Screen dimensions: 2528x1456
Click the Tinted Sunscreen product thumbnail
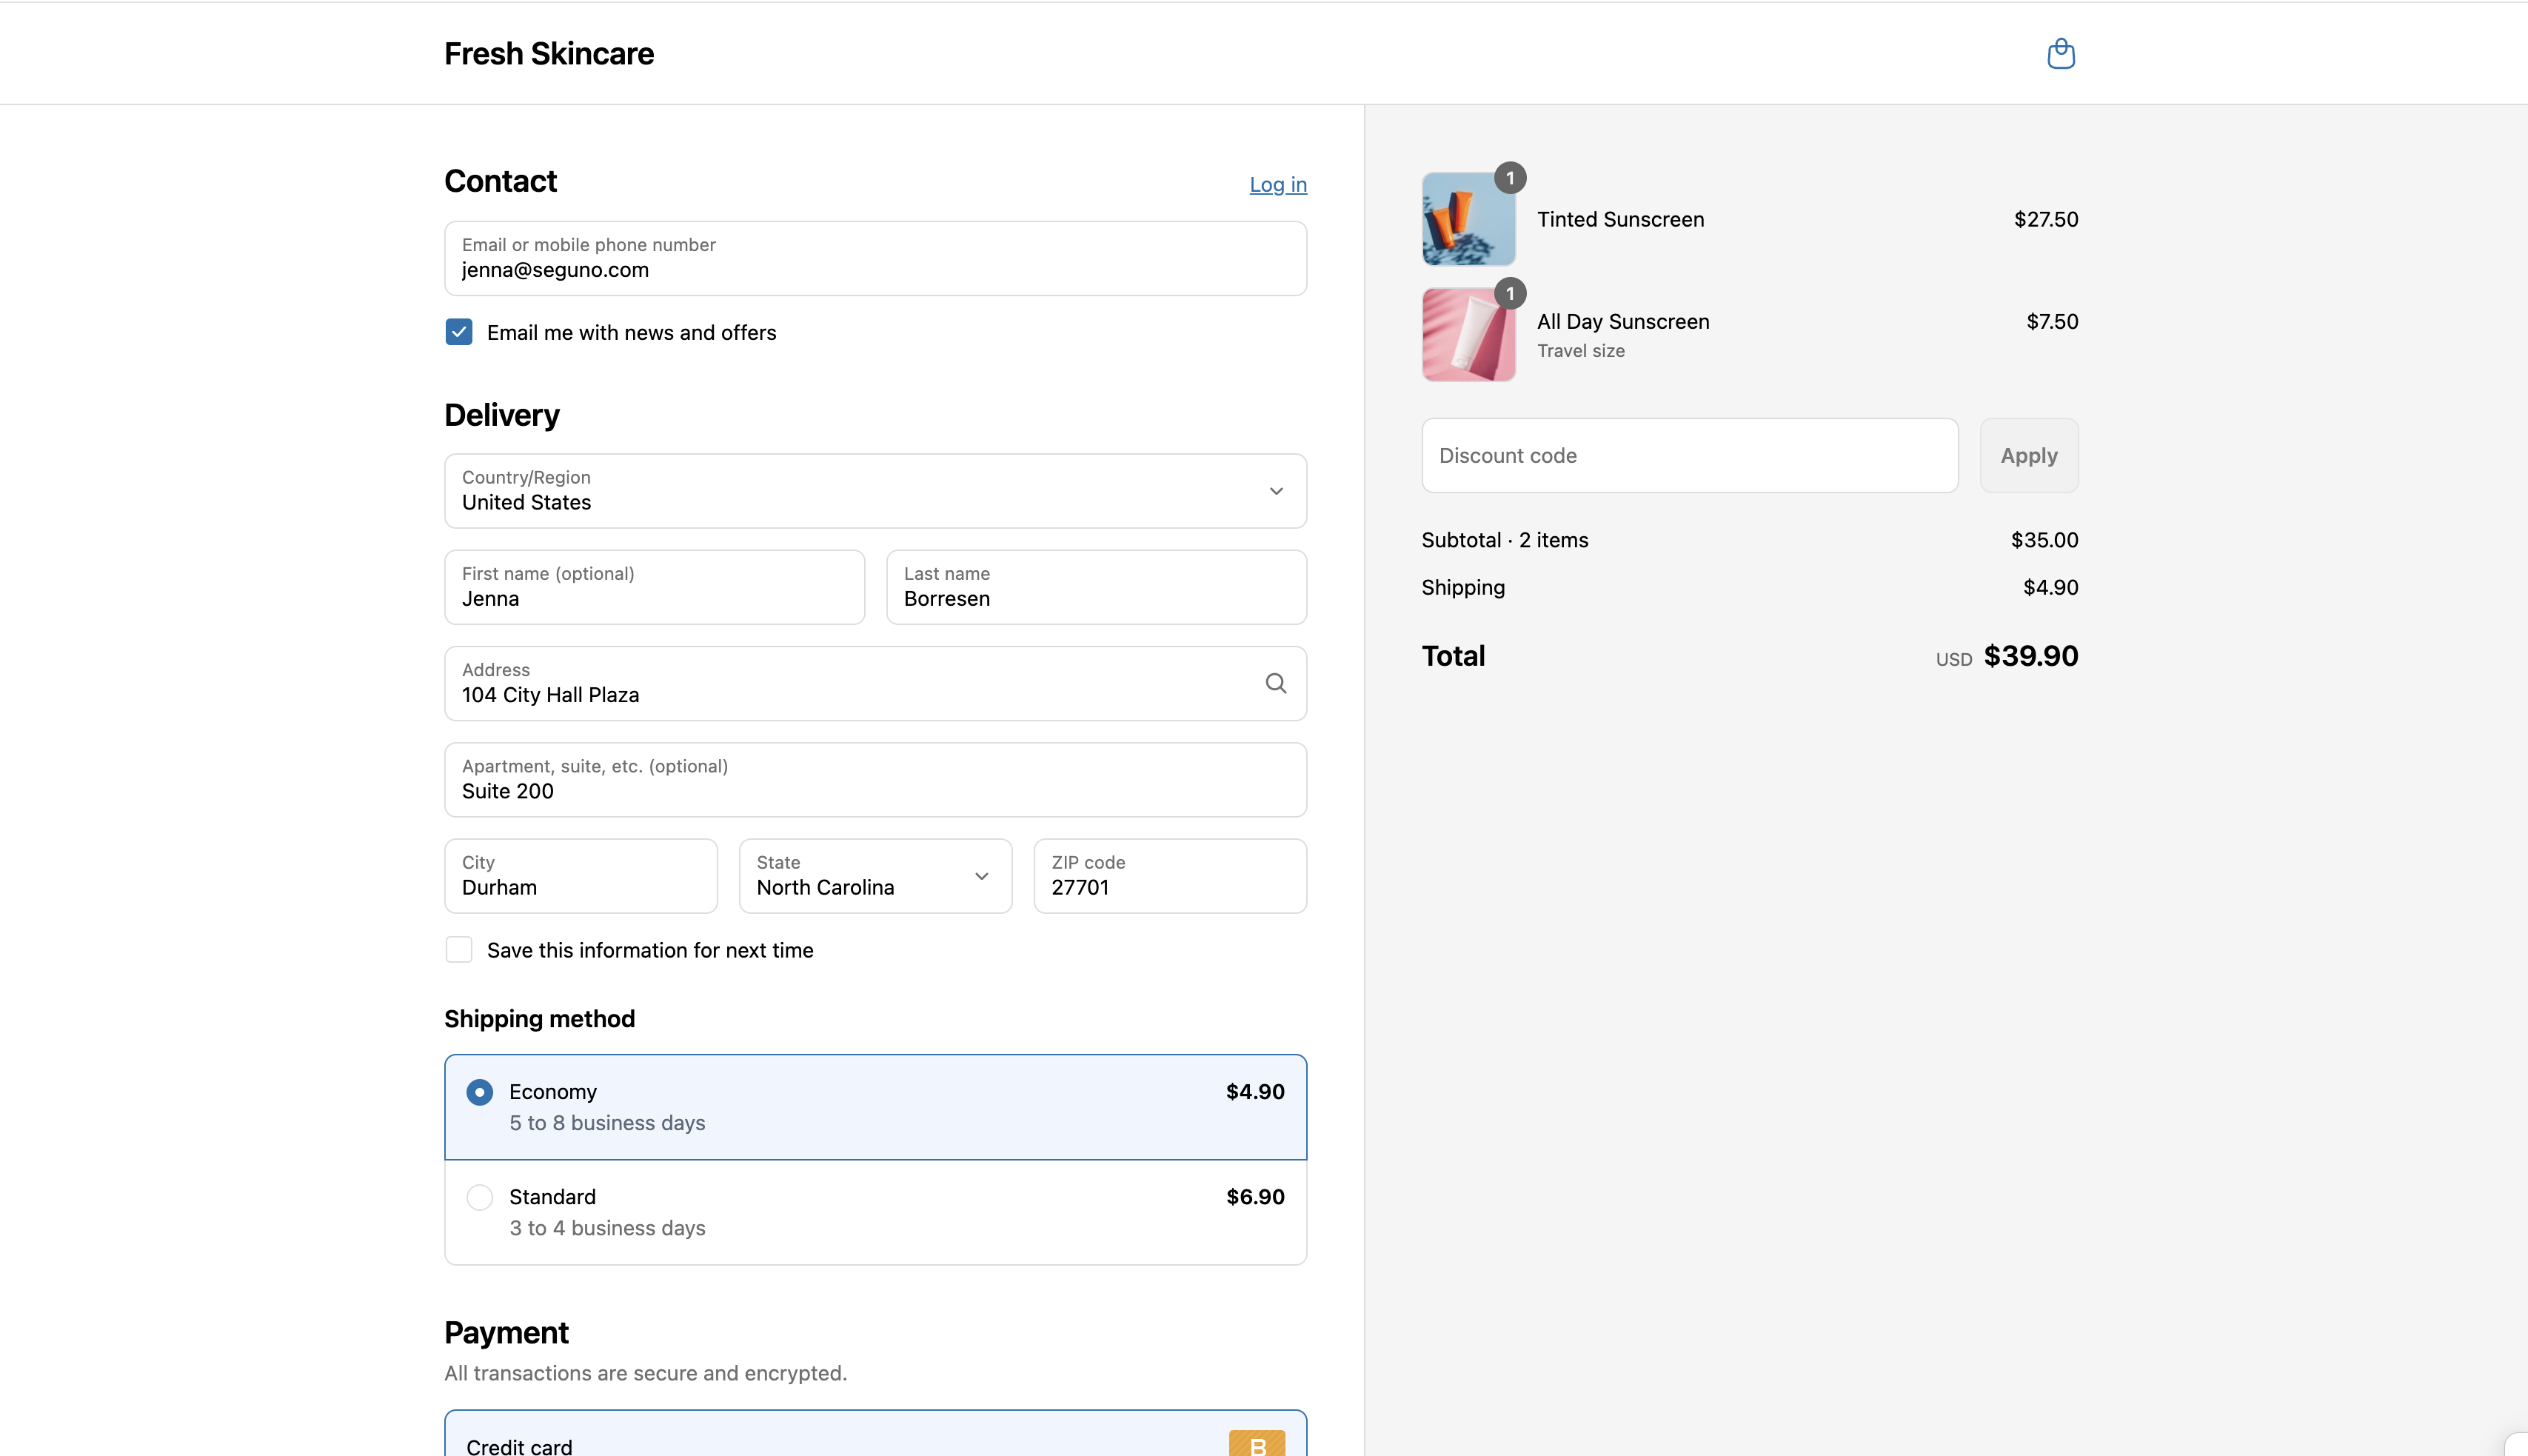click(x=1468, y=220)
